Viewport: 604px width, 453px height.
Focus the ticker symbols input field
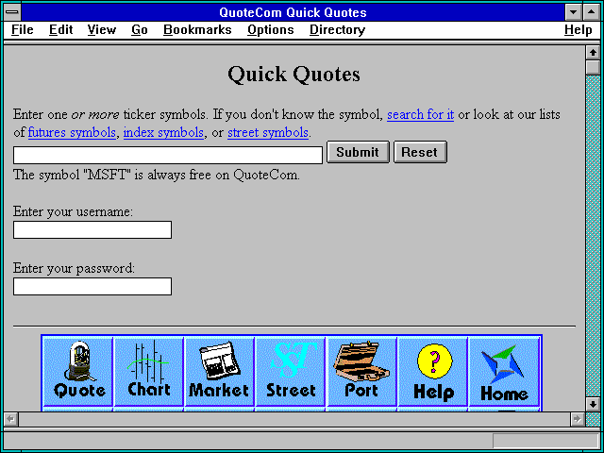pos(168,155)
